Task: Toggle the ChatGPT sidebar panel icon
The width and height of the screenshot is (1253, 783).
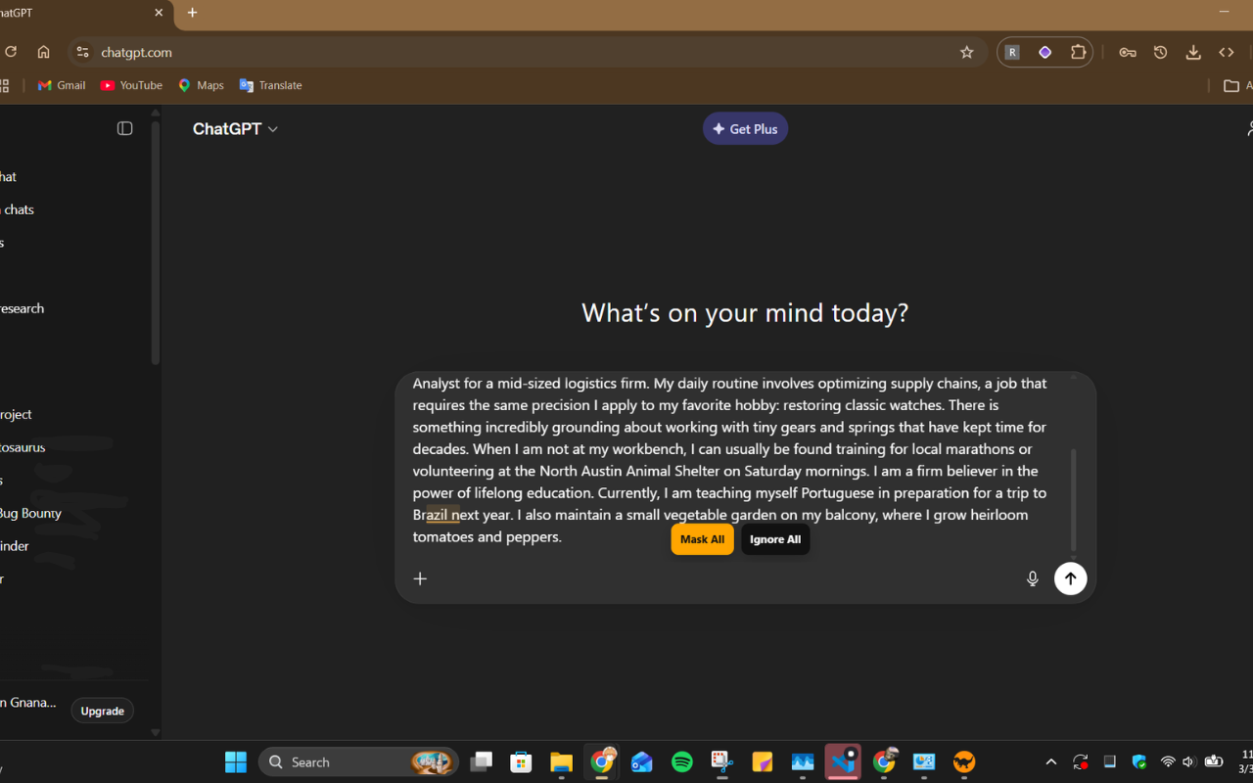Action: pyautogui.click(x=124, y=128)
